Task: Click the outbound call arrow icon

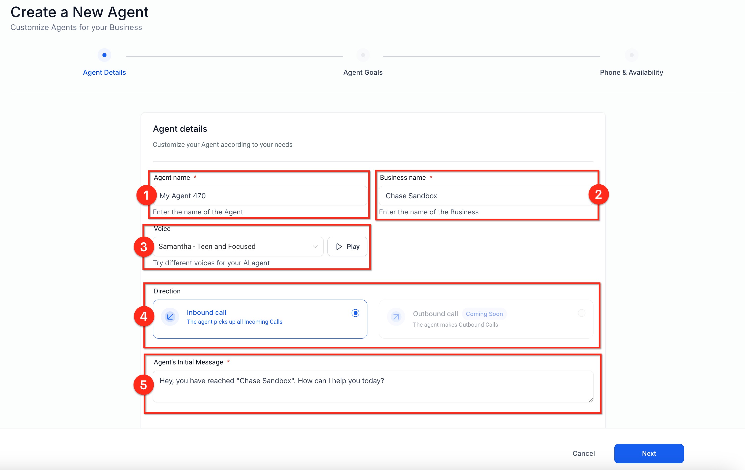Action: tap(396, 317)
